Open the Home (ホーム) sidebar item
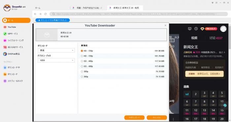The image size is (231, 122). (x=16, y=20)
